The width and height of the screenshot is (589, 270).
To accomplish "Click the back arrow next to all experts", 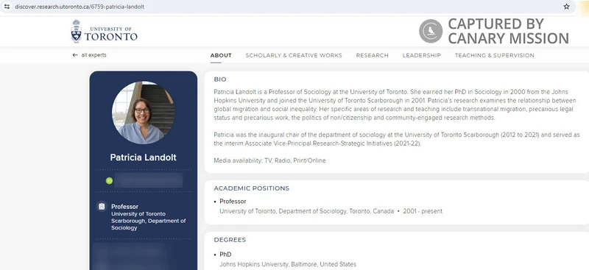I will pos(75,55).
